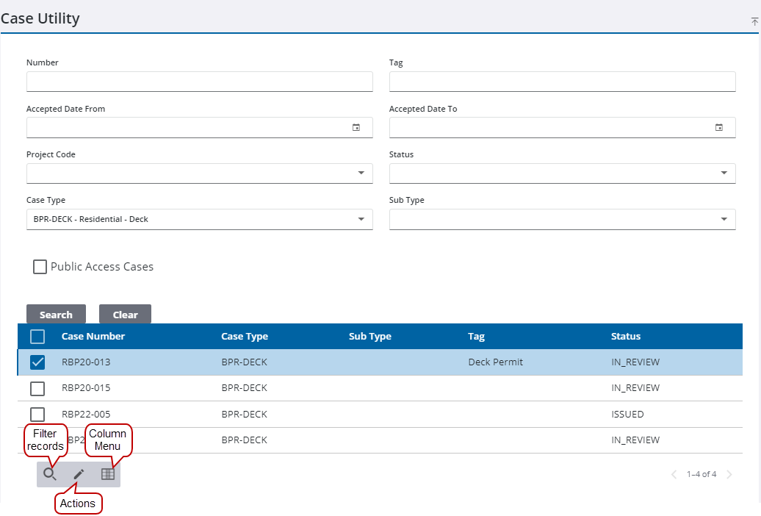Click the Actions pencil icon
The height and width of the screenshot is (516, 761).
pos(79,474)
